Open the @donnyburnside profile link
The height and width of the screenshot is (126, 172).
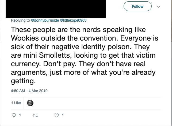pyautogui.click(x=45, y=20)
